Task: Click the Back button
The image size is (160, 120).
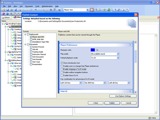Action: pyautogui.click(x=95, y=103)
